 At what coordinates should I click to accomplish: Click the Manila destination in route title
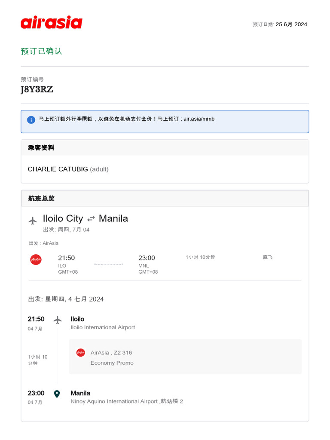[x=113, y=218]
